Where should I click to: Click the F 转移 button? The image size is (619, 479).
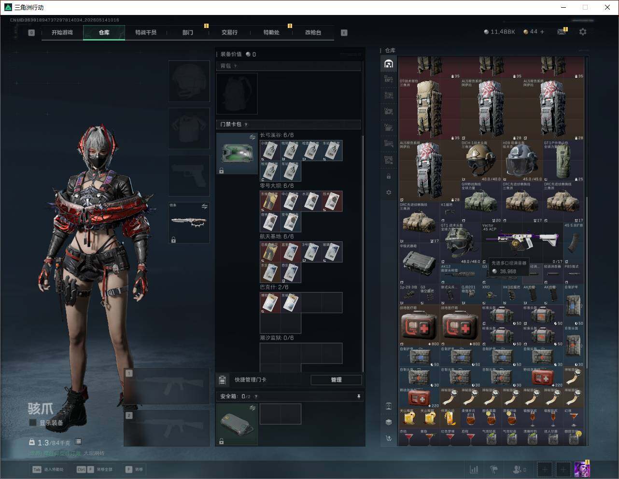(x=134, y=469)
